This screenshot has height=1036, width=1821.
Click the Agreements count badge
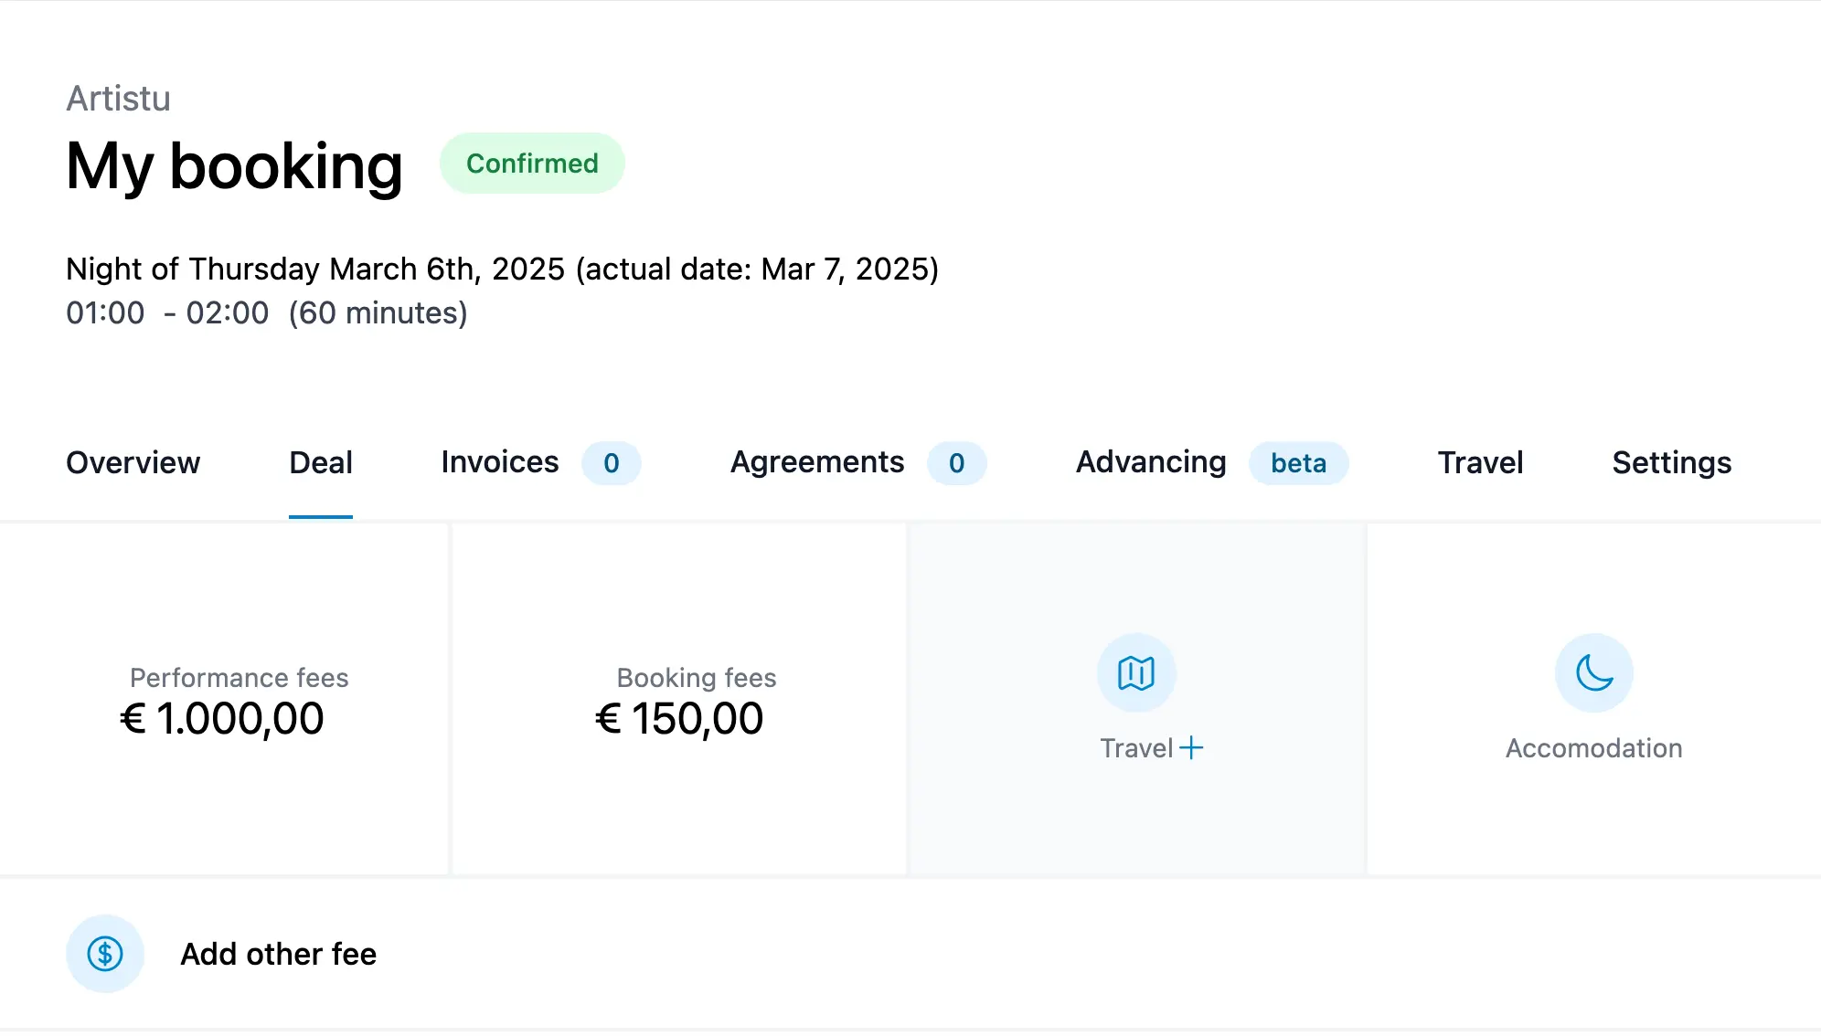(x=957, y=463)
